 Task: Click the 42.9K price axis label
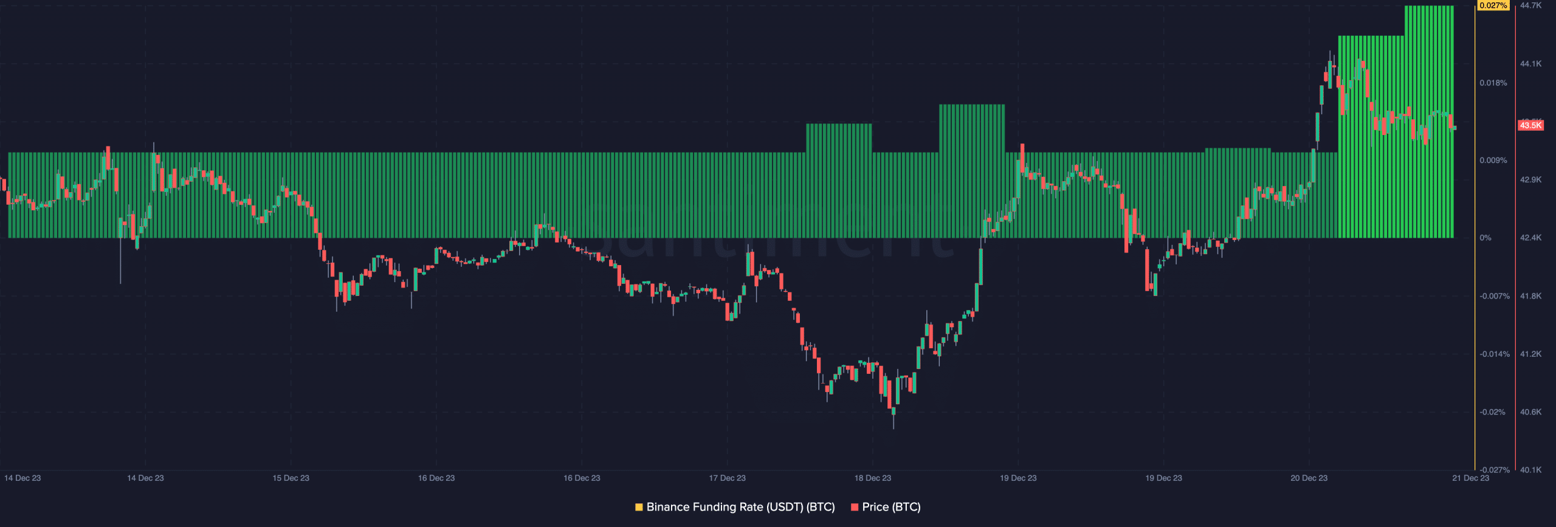[x=1530, y=180]
